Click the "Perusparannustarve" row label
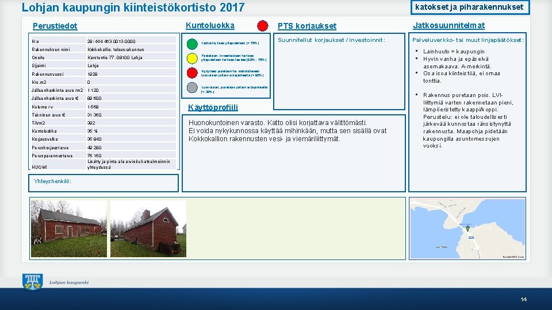 coord(52,156)
